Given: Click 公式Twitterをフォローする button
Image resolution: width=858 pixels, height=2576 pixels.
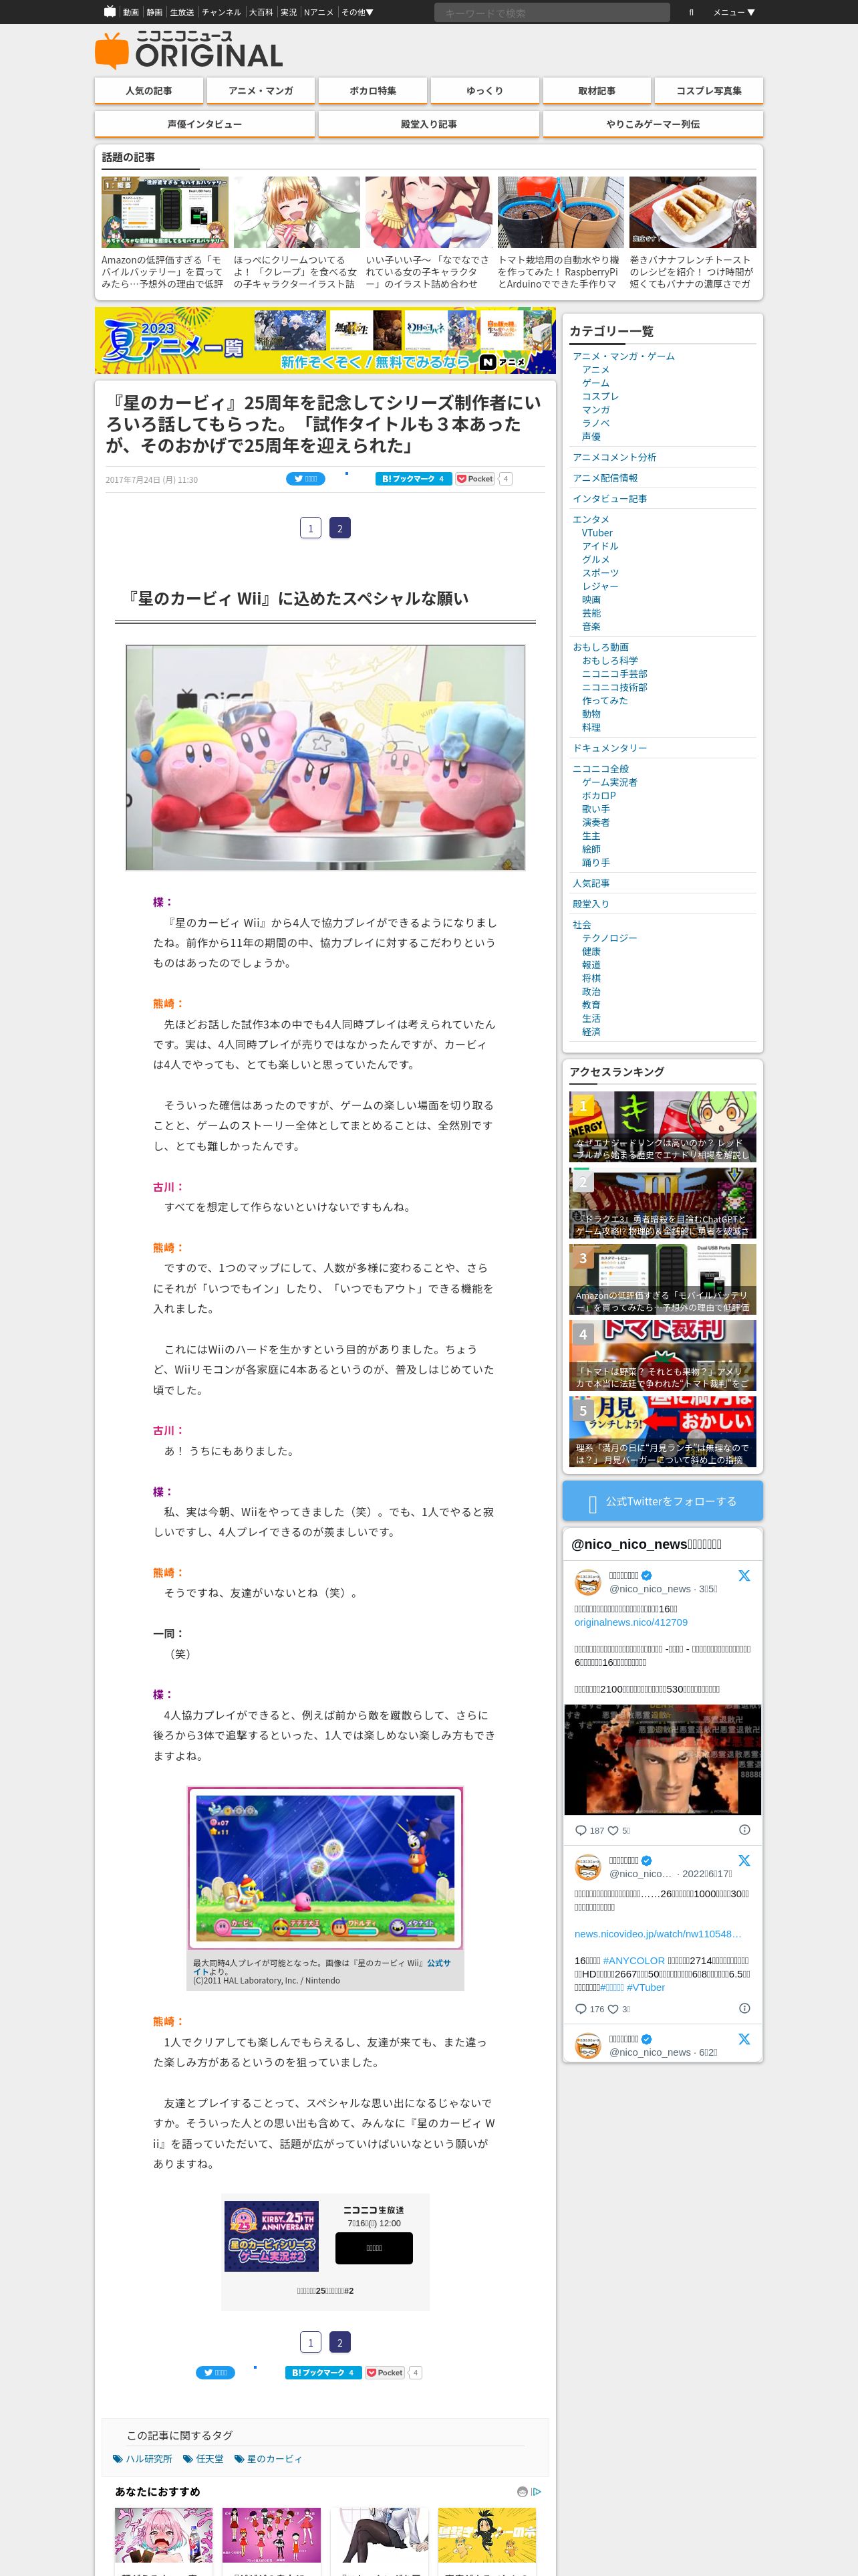Looking at the screenshot, I should (x=662, y=1501).
